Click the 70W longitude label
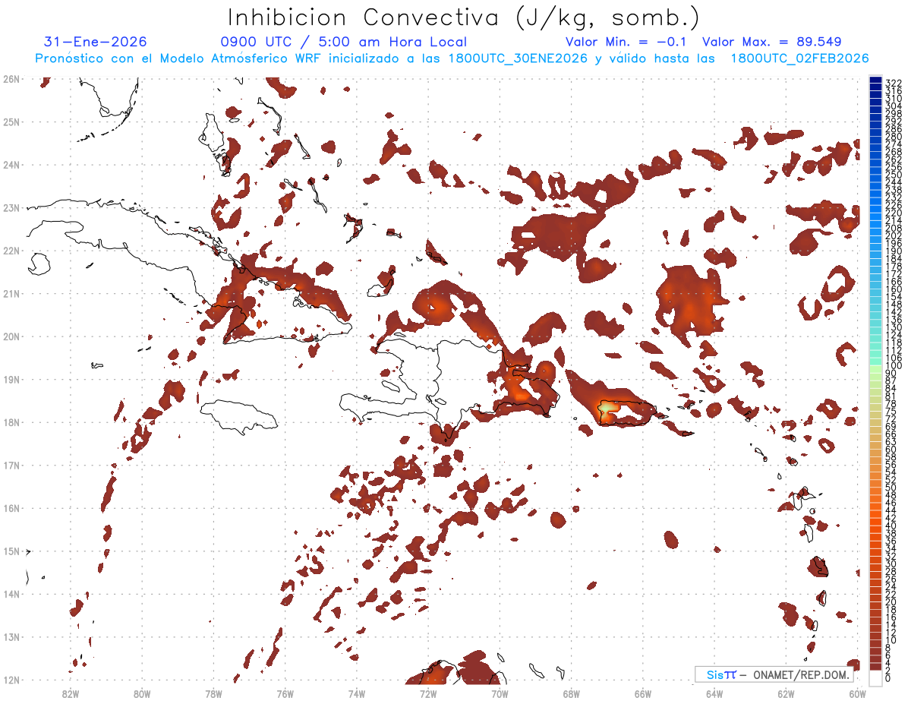Image resolution: width=911 pixels, height=704 pixels. tap(500, 693)
